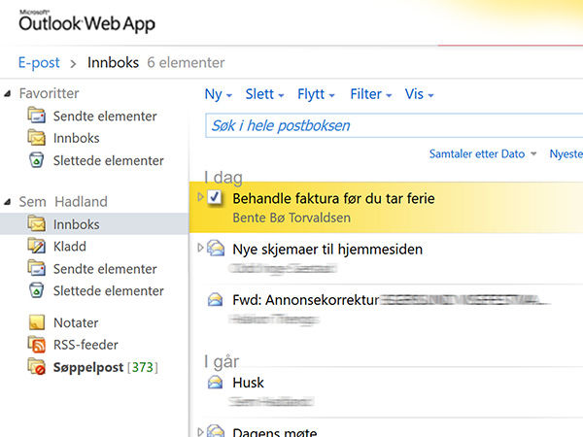Select the Kladd folder
583x437 pixels.
click(x=70, y=247)
